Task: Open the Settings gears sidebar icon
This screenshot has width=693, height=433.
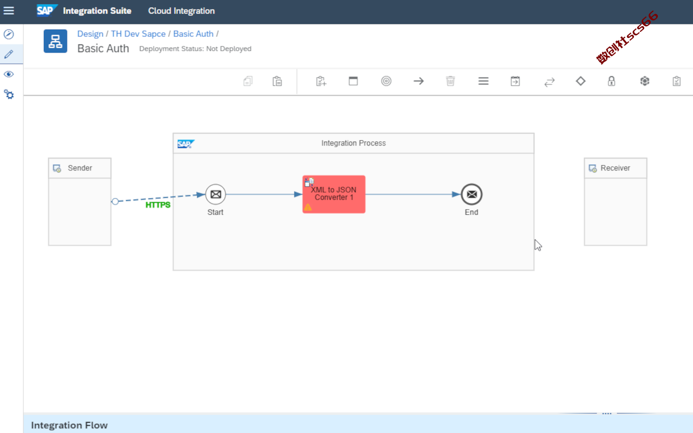Action: 9,94
